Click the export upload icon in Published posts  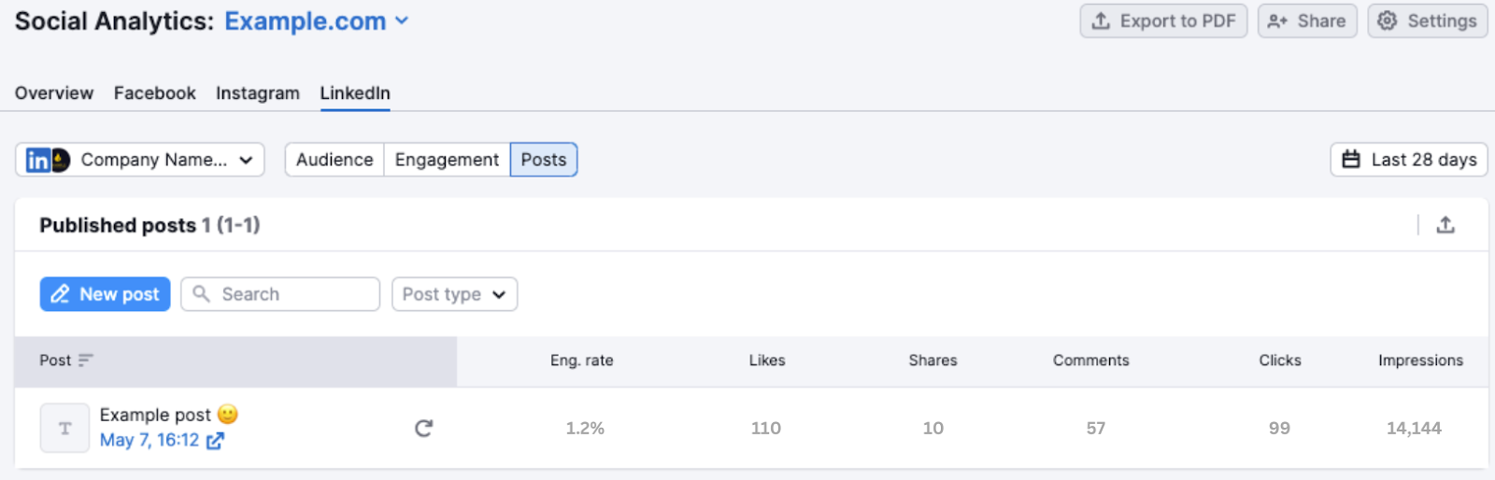(1445, 225)
